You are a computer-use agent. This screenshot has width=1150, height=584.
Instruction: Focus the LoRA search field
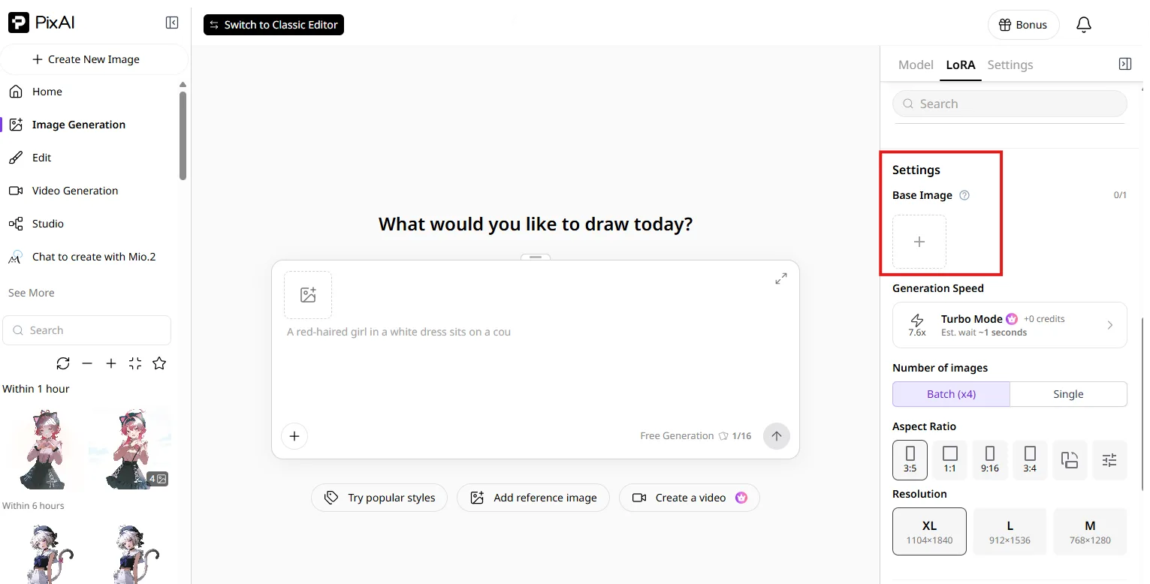(1010, 104)
